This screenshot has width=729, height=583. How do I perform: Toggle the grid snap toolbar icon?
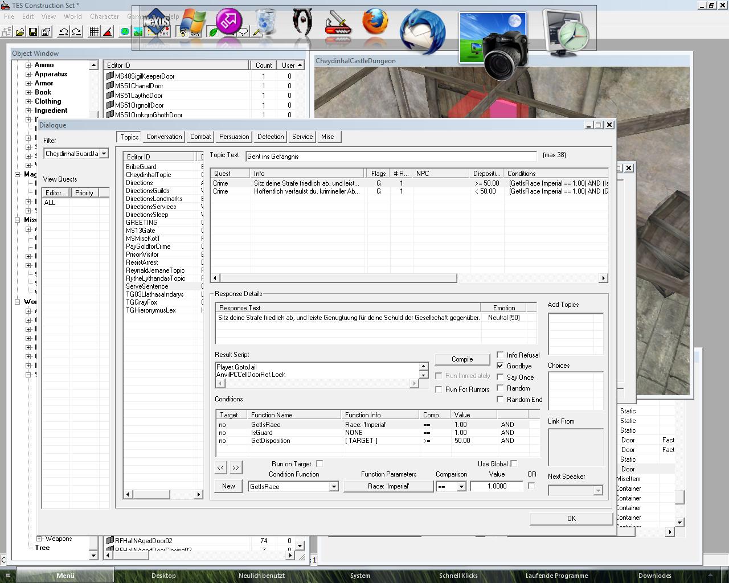[95, 32]
